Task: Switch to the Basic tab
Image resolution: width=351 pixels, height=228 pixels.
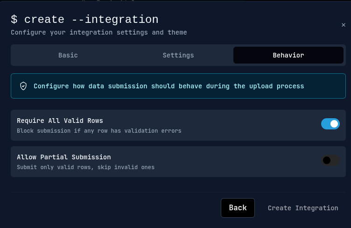Action: click(x=68, y=55)
